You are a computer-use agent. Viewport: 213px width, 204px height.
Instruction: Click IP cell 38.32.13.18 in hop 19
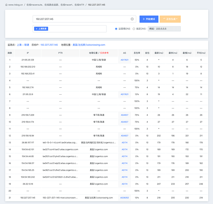pyautogui.click(x=28, y=184)
